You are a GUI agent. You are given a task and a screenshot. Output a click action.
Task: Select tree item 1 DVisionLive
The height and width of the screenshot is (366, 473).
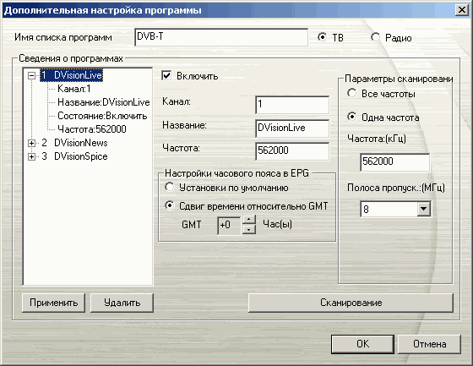72,75
